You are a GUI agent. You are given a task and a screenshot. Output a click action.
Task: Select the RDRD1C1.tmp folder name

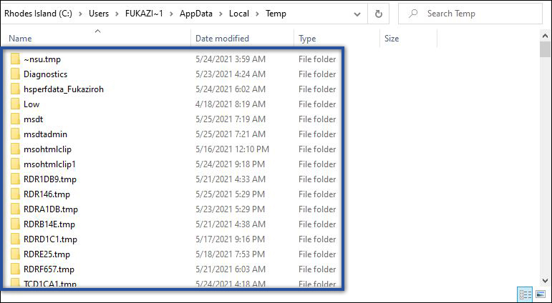click(x=50, y=239)
